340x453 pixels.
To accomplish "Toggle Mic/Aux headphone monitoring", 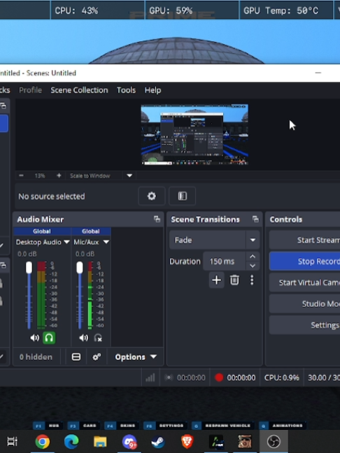I will (x=98, y=338).
